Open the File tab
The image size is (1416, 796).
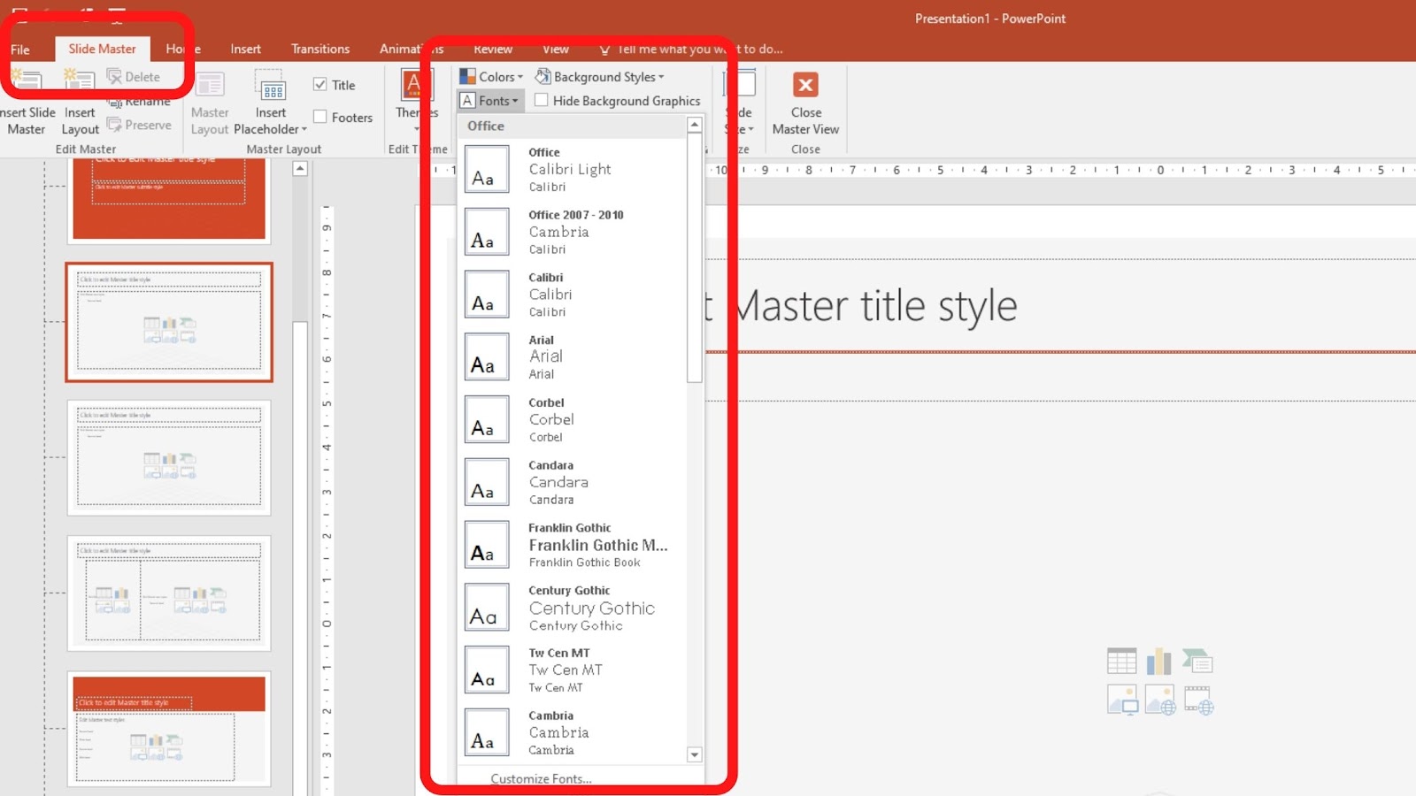tap(20, 50)
